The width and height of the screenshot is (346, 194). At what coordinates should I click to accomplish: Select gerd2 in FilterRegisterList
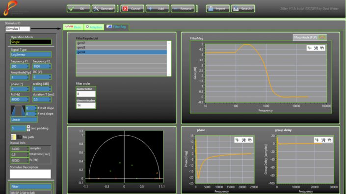tap(121, 43)
